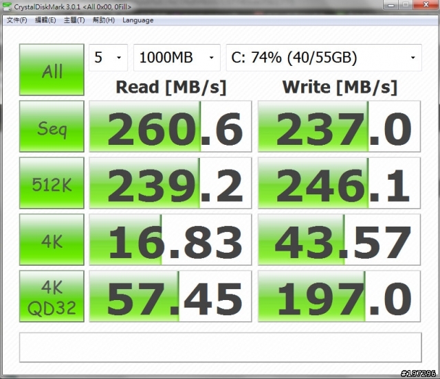Screen dimensions: 440x379
Task: Select the 4K write result 43.57
Action: point(339,240)
